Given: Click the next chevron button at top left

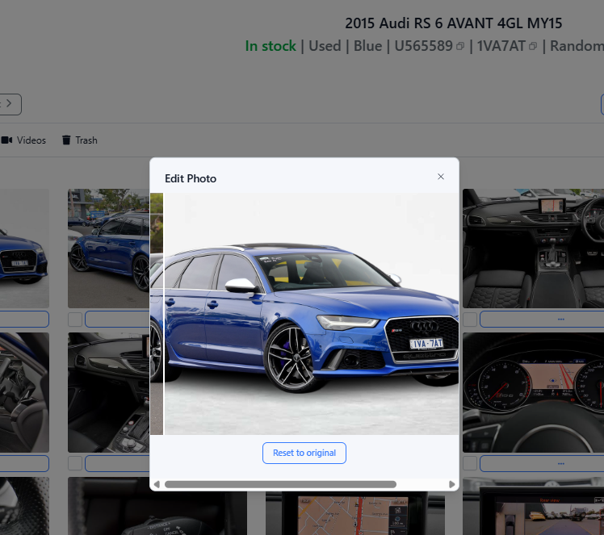Looking at the screenshot, I should [x=9, y=104].
